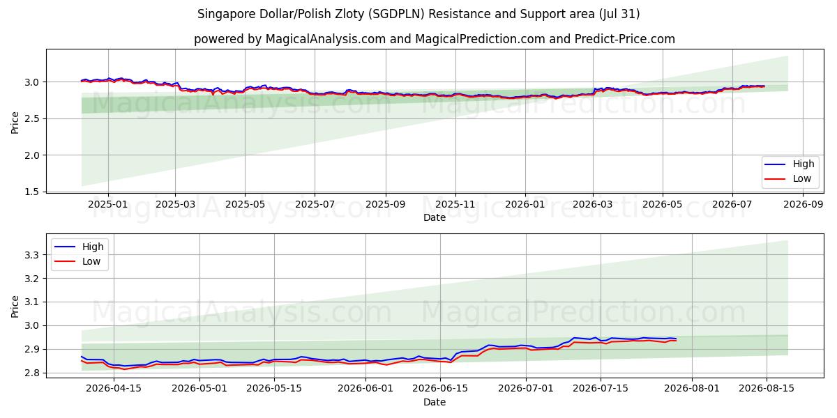
Task: Click 'High' in the lower chart legend
Action: pos(93,247)
